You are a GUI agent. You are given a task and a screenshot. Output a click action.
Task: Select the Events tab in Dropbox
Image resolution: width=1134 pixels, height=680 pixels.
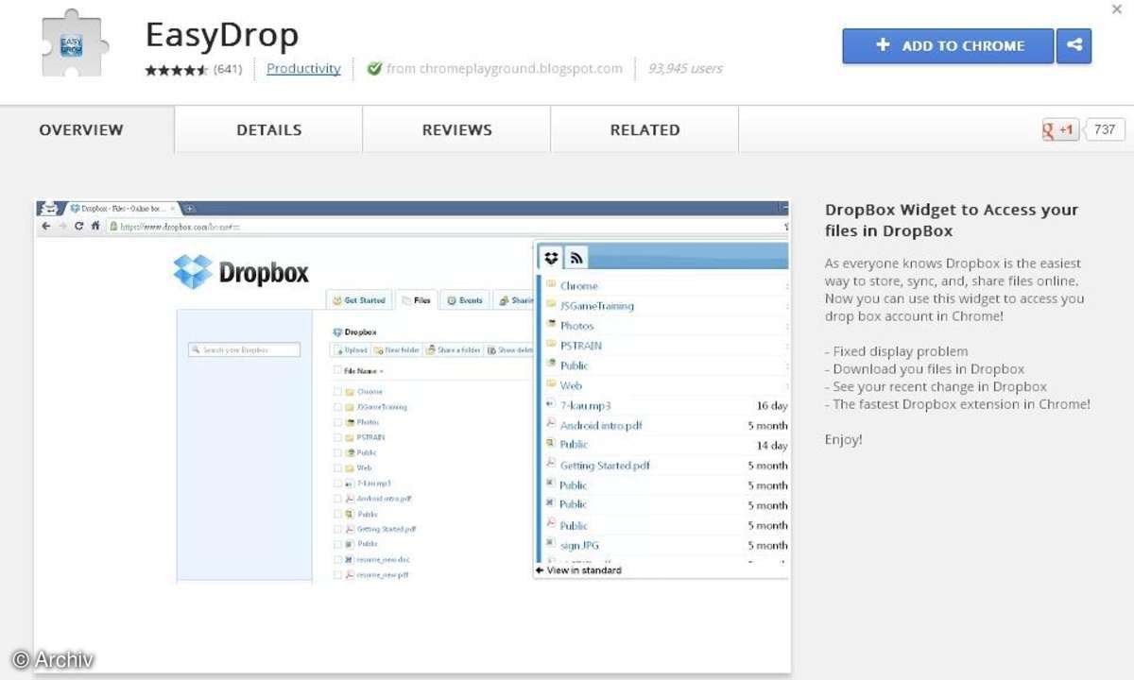pyautogui.click(x=464, y=300)
